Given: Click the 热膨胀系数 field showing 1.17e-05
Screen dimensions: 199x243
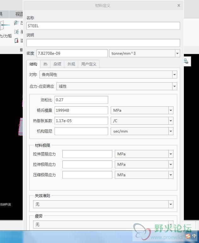Looking at the screenshot, I should (81, 121).
